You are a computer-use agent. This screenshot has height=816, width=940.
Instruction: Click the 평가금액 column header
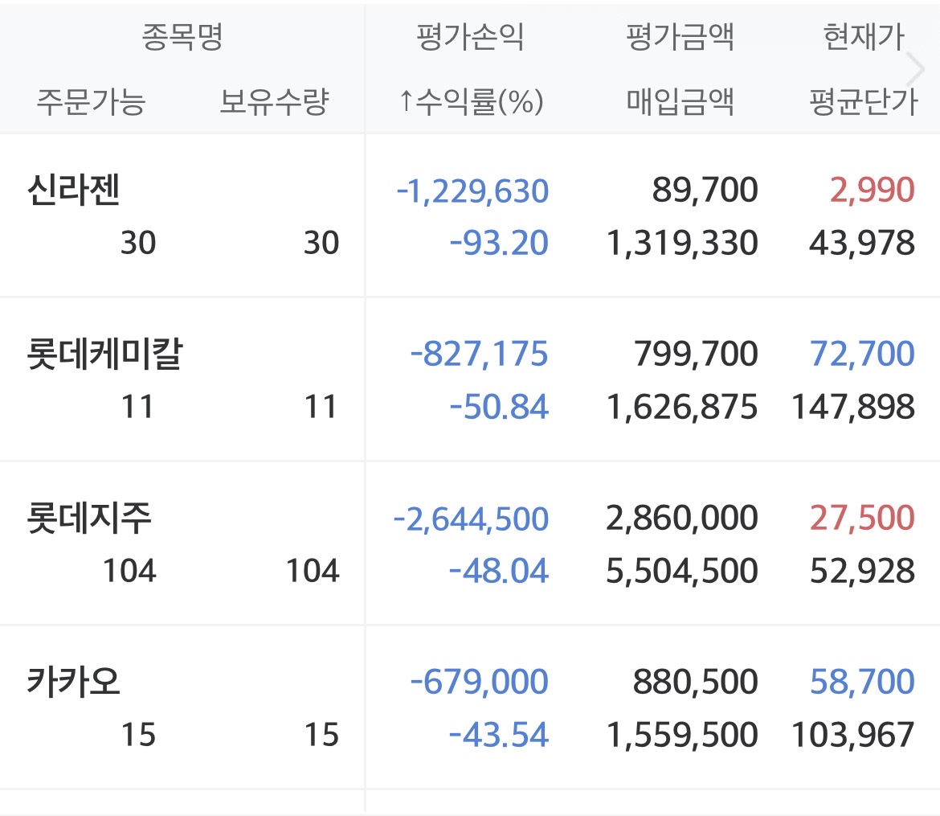point(680,37)
